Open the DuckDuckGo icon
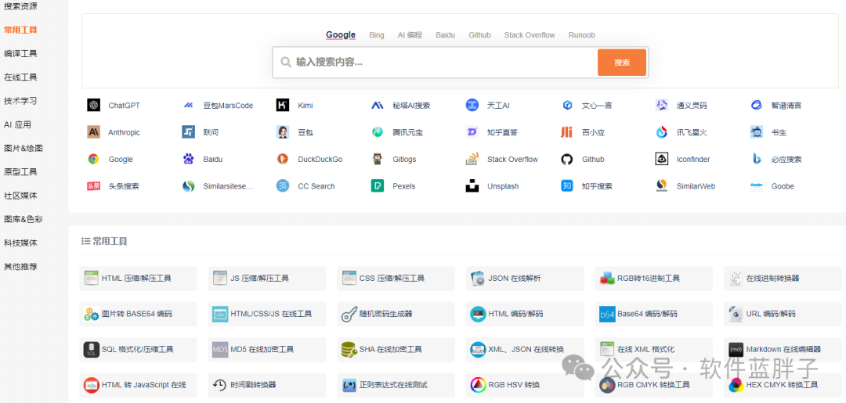The width and height of the screenshot is (846, 403). point(283,159)
